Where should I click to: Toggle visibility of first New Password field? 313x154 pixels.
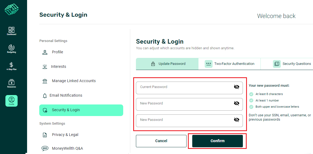[x=236, y=103]
